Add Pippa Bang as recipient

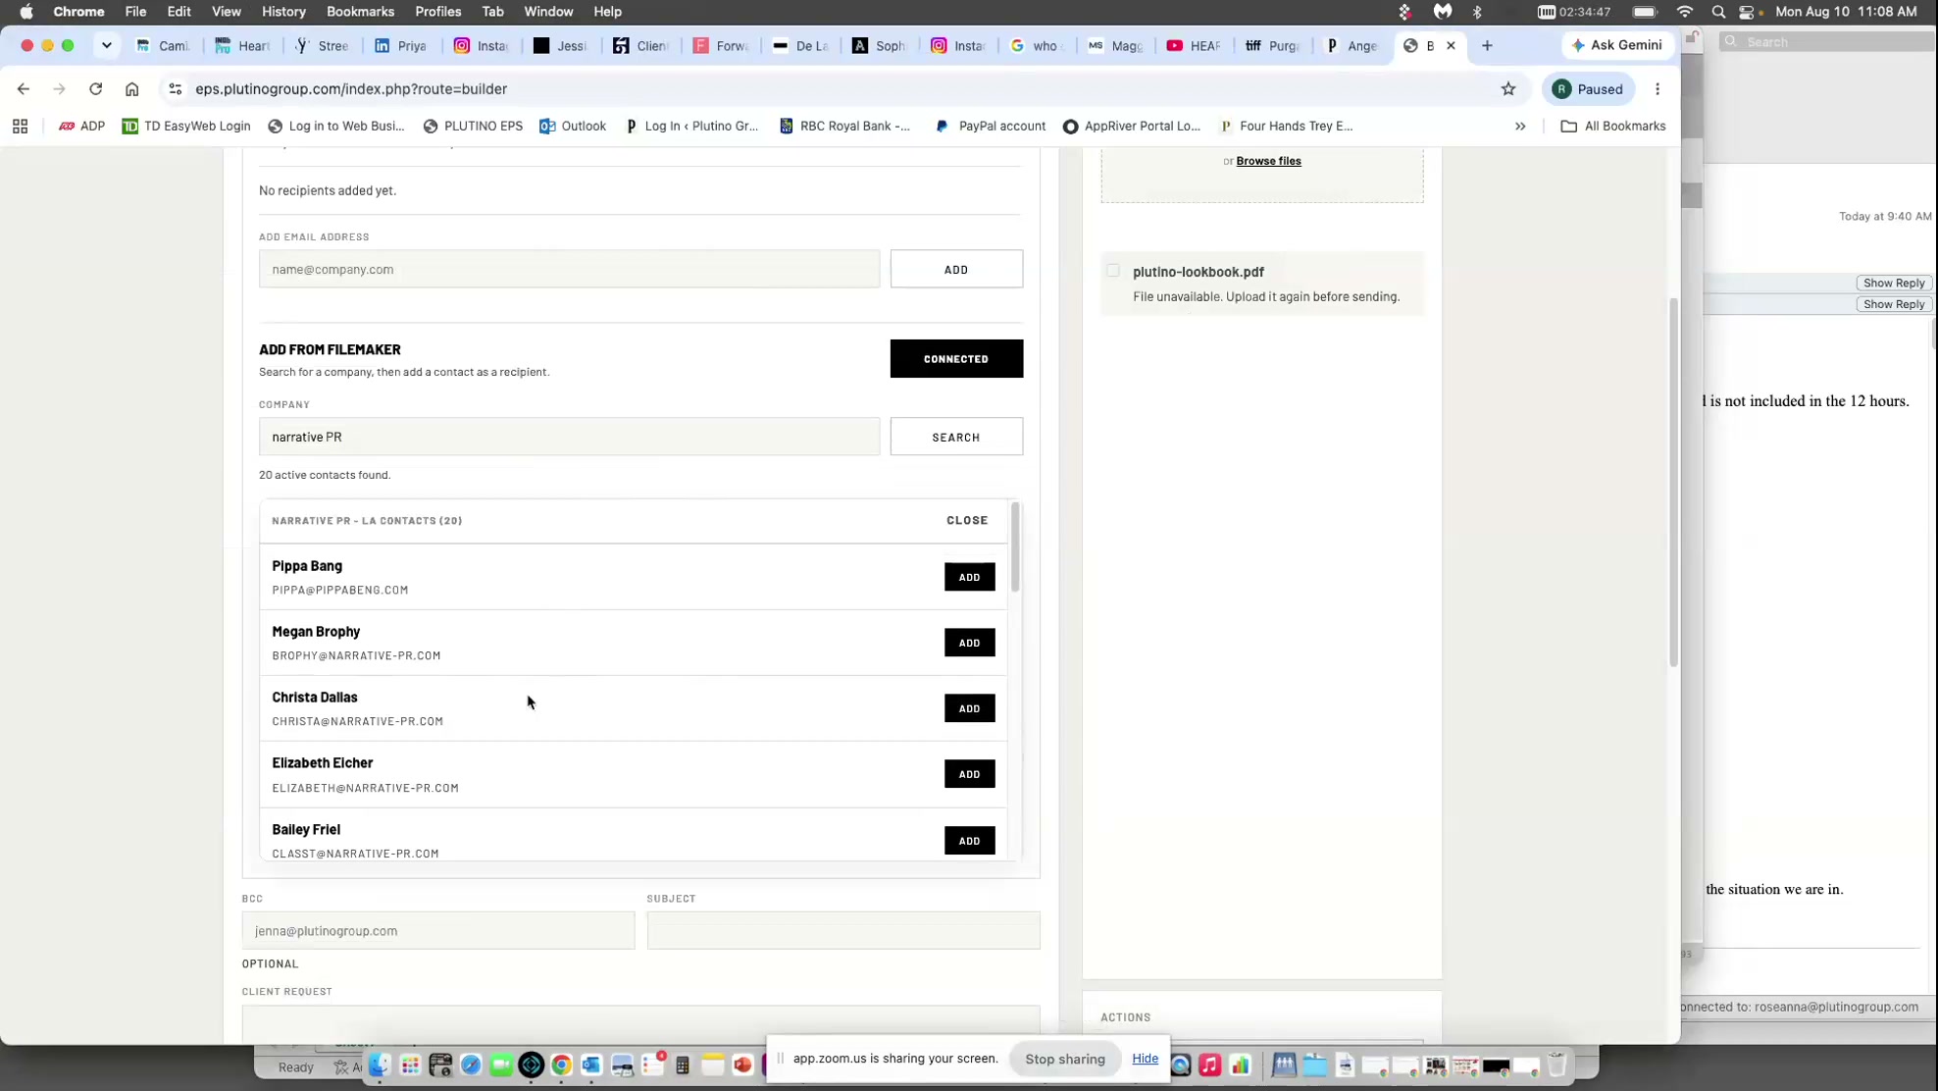[x=969, y=578]
